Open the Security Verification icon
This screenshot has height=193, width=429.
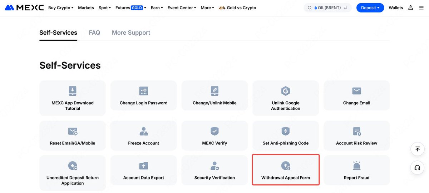pos(214,166)
